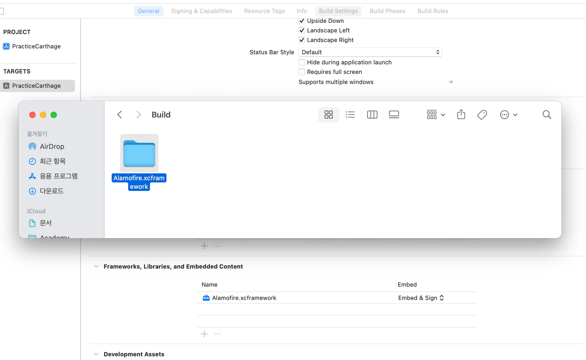Open Signing & Capabilities tab
Screen dimensions: 586x360
(x=201, y=11)
